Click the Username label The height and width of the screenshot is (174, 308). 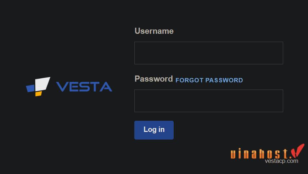(x=154, y=31)
